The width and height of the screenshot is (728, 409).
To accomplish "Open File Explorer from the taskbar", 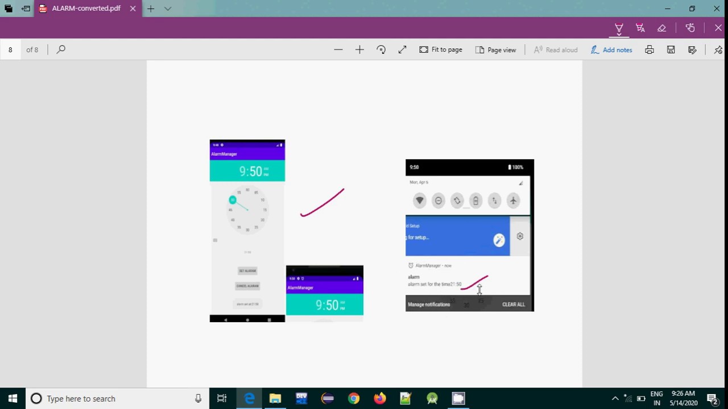I will [275, 399].
